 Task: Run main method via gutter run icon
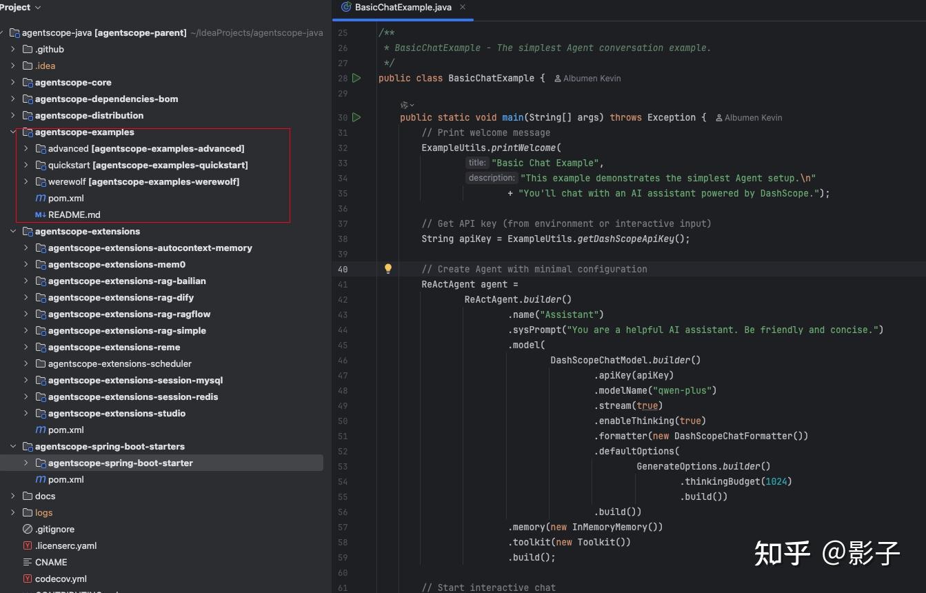[356, 117]
